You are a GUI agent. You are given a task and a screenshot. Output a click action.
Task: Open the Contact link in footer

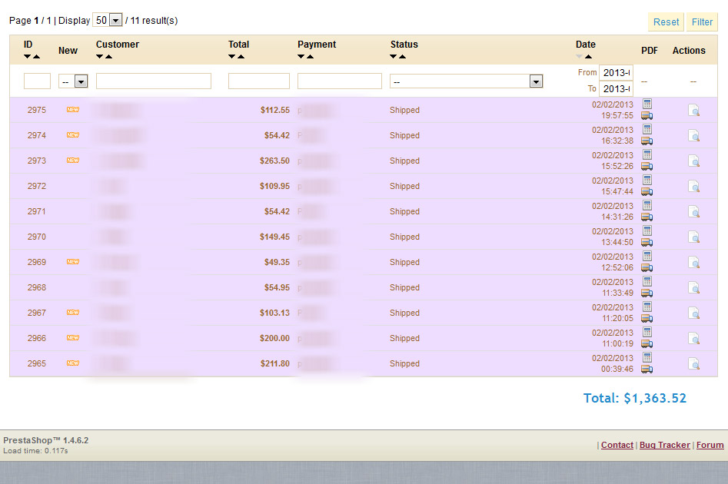(x=617, y=445)
